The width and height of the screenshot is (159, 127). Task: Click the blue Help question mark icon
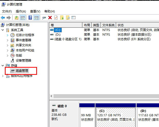tap(30, 18)
